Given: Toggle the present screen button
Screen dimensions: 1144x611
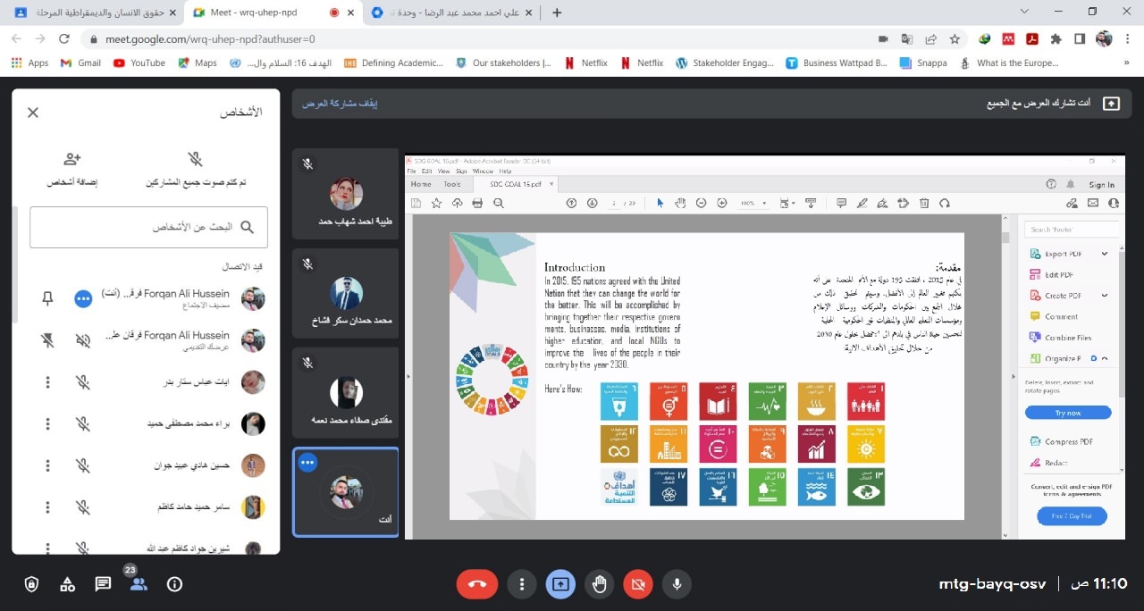Looking at the screenshot, I should (560, 584).
